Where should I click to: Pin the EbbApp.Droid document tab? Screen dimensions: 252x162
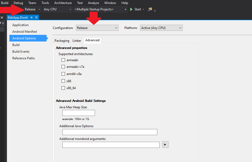click(31, 17)
